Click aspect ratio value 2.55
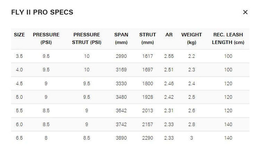Image resolution: width=262 pixels, height=151 pixels. point(169,56)
